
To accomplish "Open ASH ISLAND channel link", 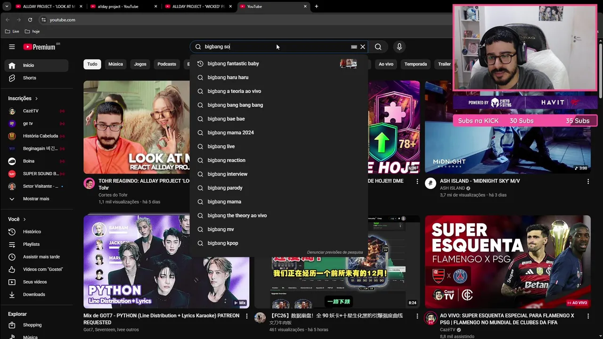I will pos(452,188).
